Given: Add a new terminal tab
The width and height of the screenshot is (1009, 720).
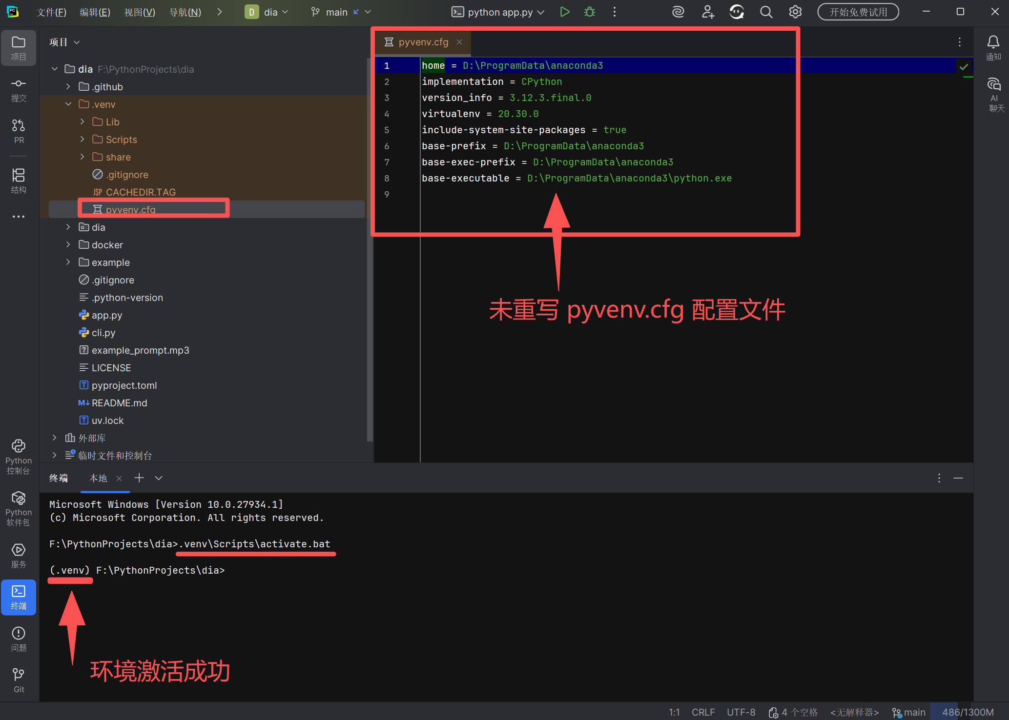Looking at the screenshot, I should (x=139, y=478).
